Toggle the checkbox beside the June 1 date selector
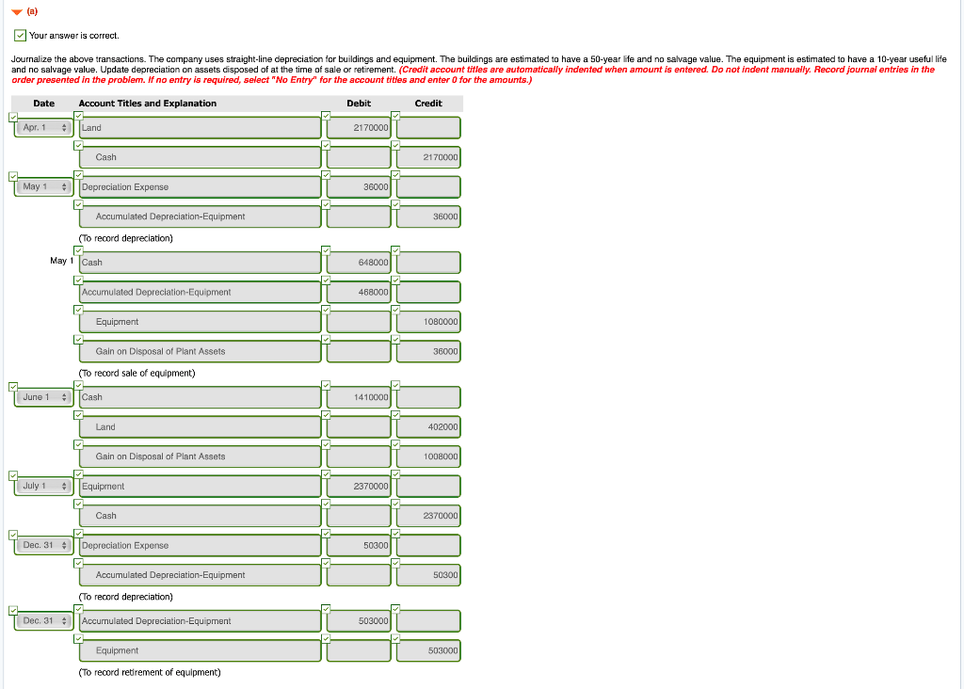964x689 pixels. [x=13, y=384]
